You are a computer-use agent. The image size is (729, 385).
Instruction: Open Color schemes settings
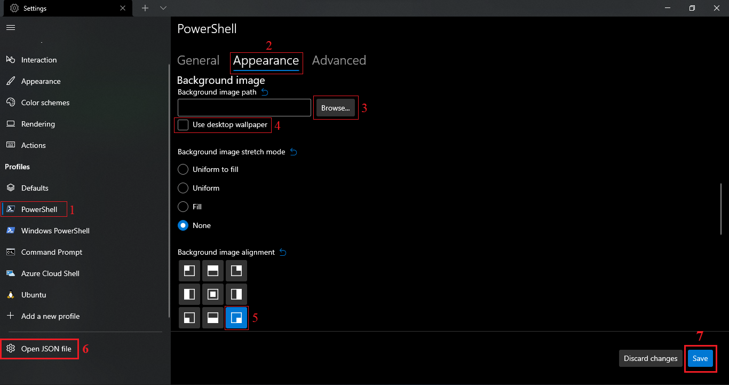(x=84, y=103)
